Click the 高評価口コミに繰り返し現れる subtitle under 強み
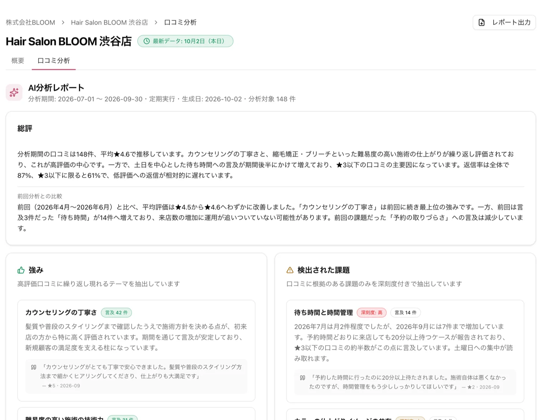The height and width of the screenshot is (420, 537). [99, 284]
